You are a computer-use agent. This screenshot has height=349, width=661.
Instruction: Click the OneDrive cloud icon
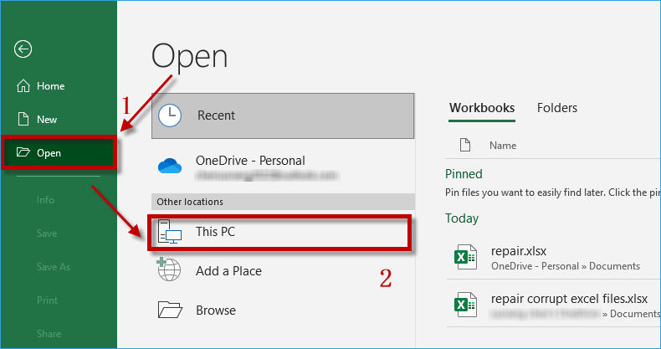coord(170,166)
